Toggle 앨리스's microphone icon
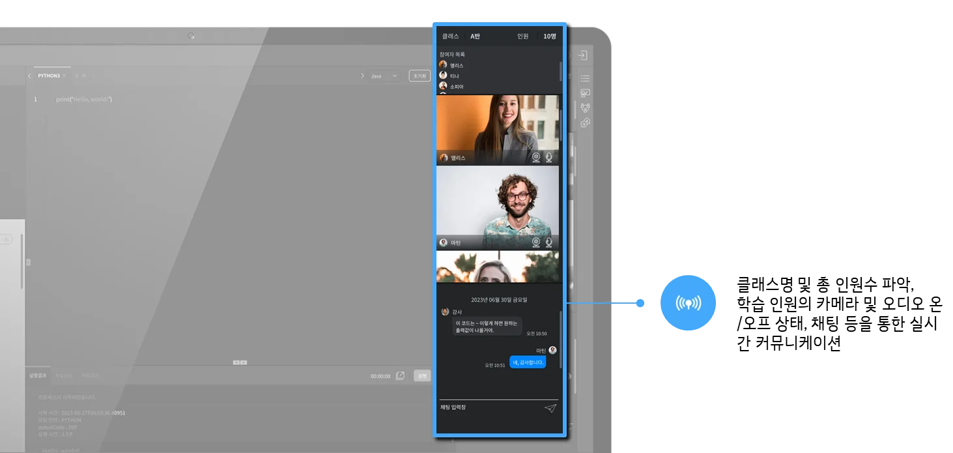Image resolution: width=953 pixels, height=453 pixels. pos(548,157)
